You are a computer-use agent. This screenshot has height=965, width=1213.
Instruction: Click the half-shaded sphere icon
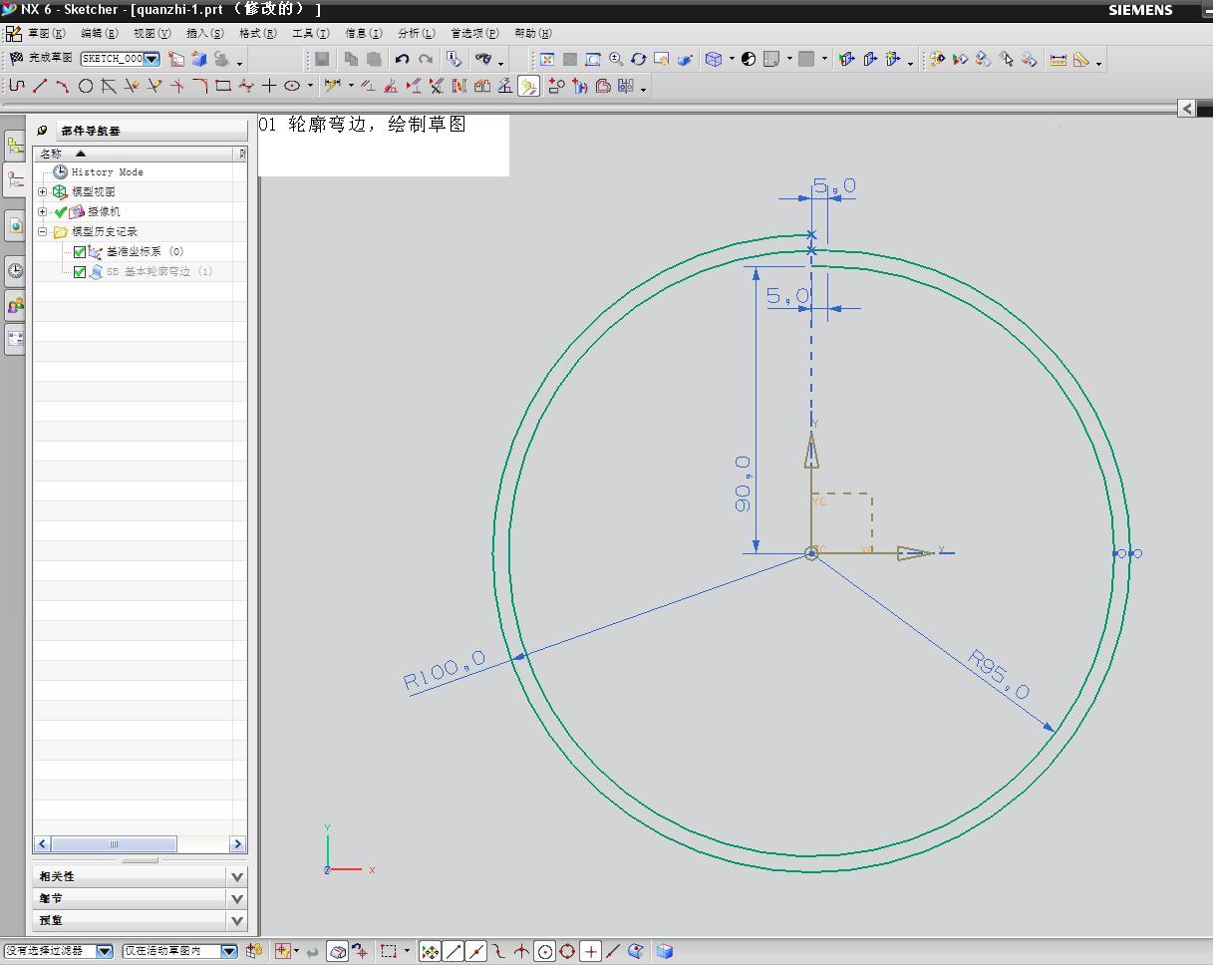coord(749,60)
